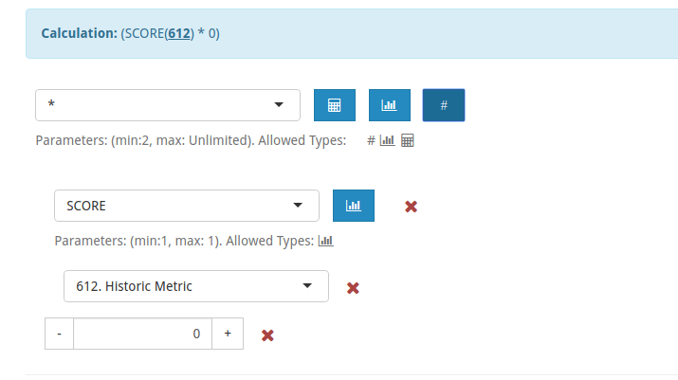Viewport: 678px width, 380px height.
Task: Click chart icon in SCORE Allowed Types
Action: click(x=325, y=241)
